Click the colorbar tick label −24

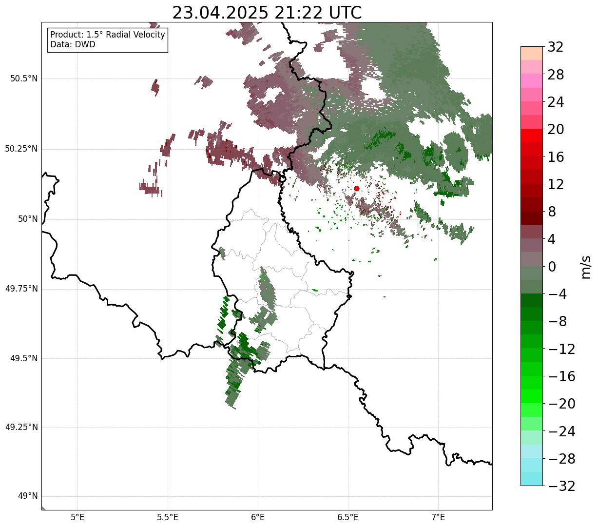point(561,432)
